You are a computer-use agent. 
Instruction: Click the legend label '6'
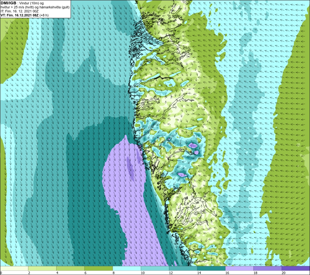point(86,273)
